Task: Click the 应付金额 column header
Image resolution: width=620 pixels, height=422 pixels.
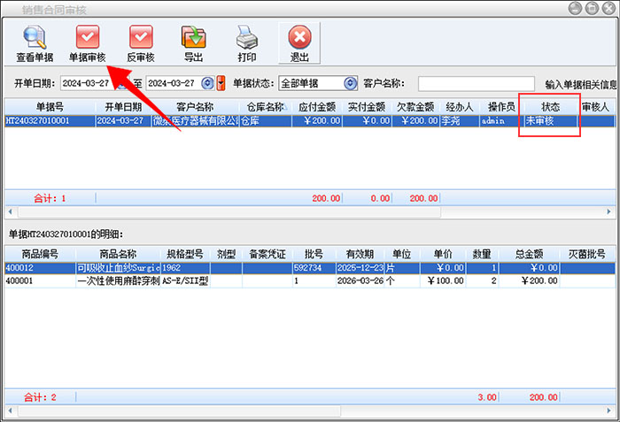Action: coord(315,107)
